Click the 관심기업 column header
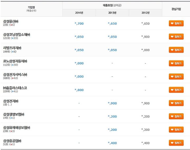Screen dimensions: 190x150 coord(176,9)
